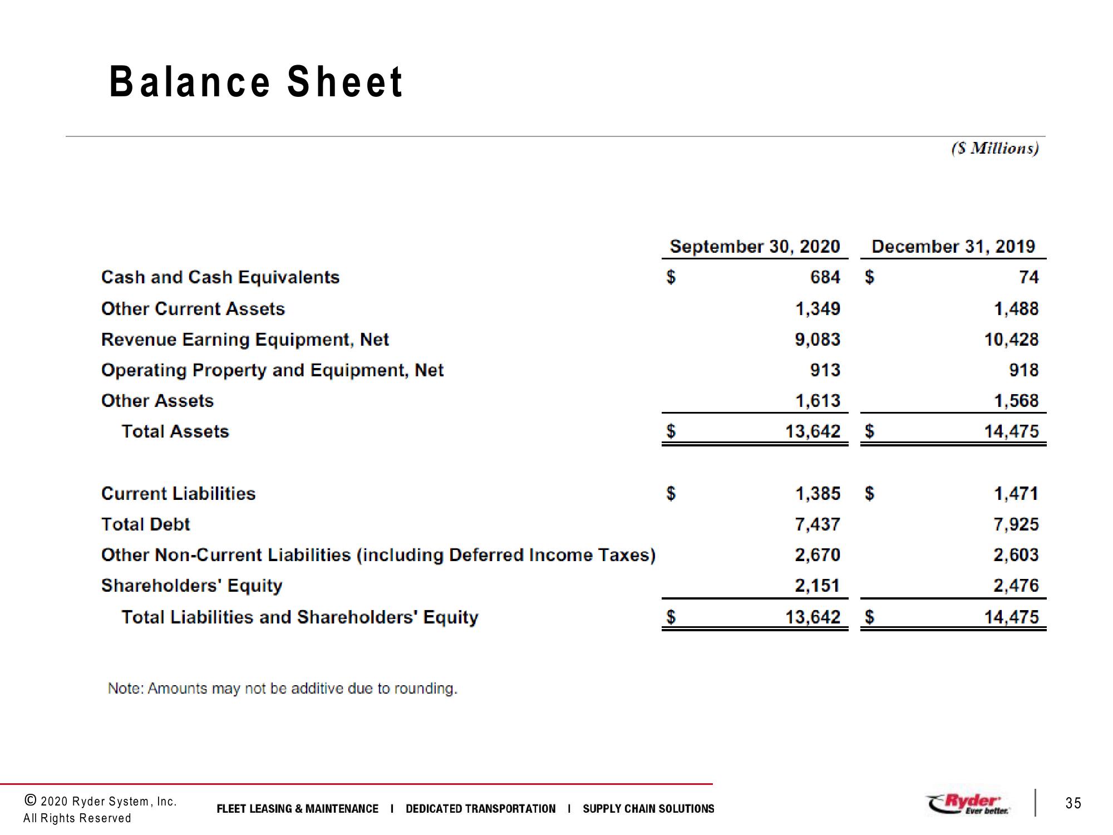
Task: Select the Total Assets value 13,642
Action: pos(812,431)
